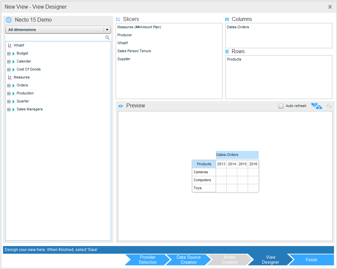Click the Whatif measure axis icon
This screenshot has height=269, width=337.
9,46
